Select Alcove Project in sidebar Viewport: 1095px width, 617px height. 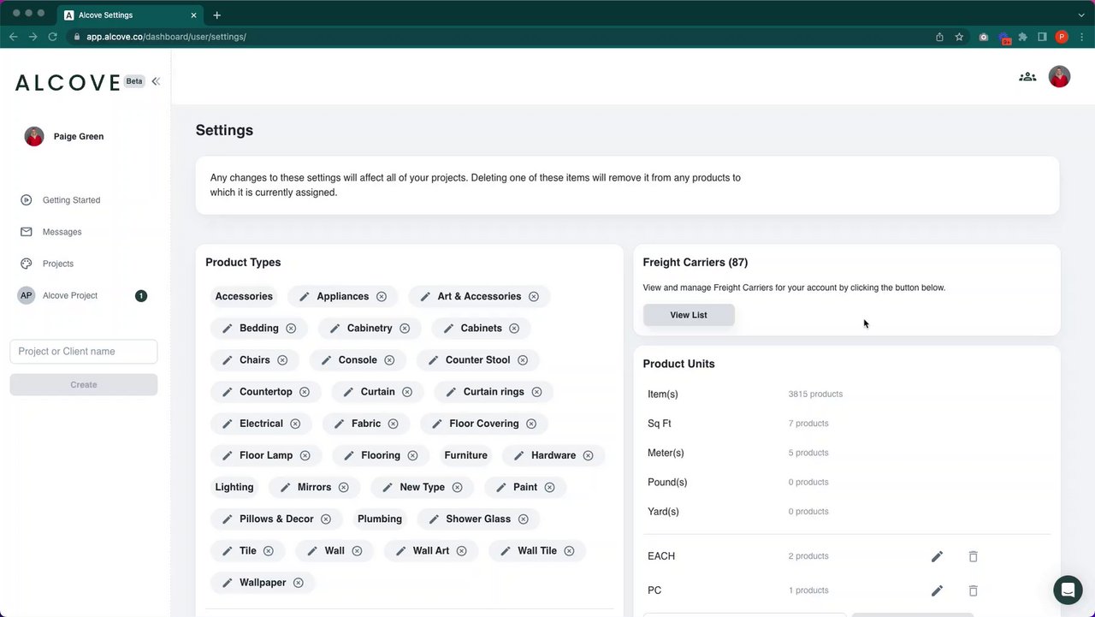click(x=70, y=295)
